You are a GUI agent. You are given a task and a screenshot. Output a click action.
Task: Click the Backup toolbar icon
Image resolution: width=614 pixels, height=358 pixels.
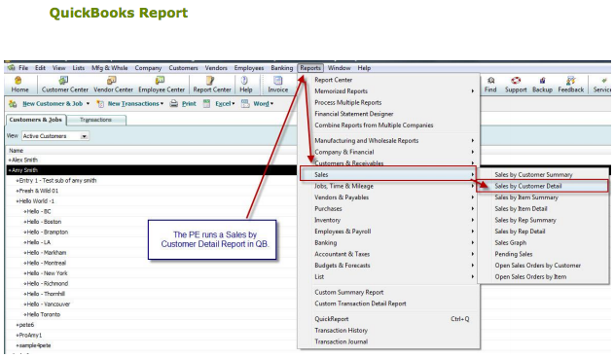(x=542, y=81)
